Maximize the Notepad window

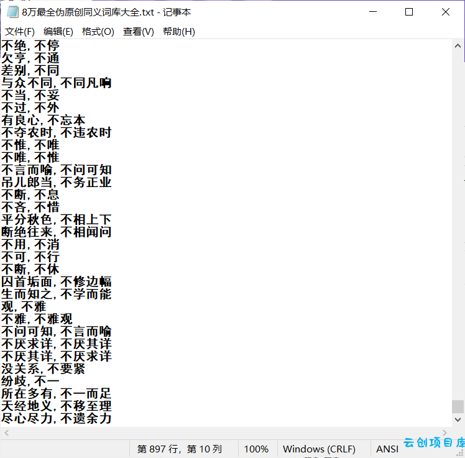pos(409,12)
